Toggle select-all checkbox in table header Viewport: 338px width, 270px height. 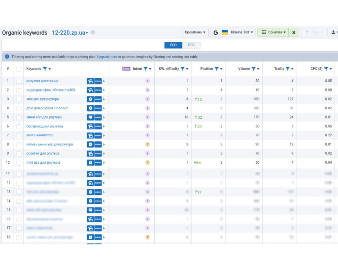click(19, 69)
